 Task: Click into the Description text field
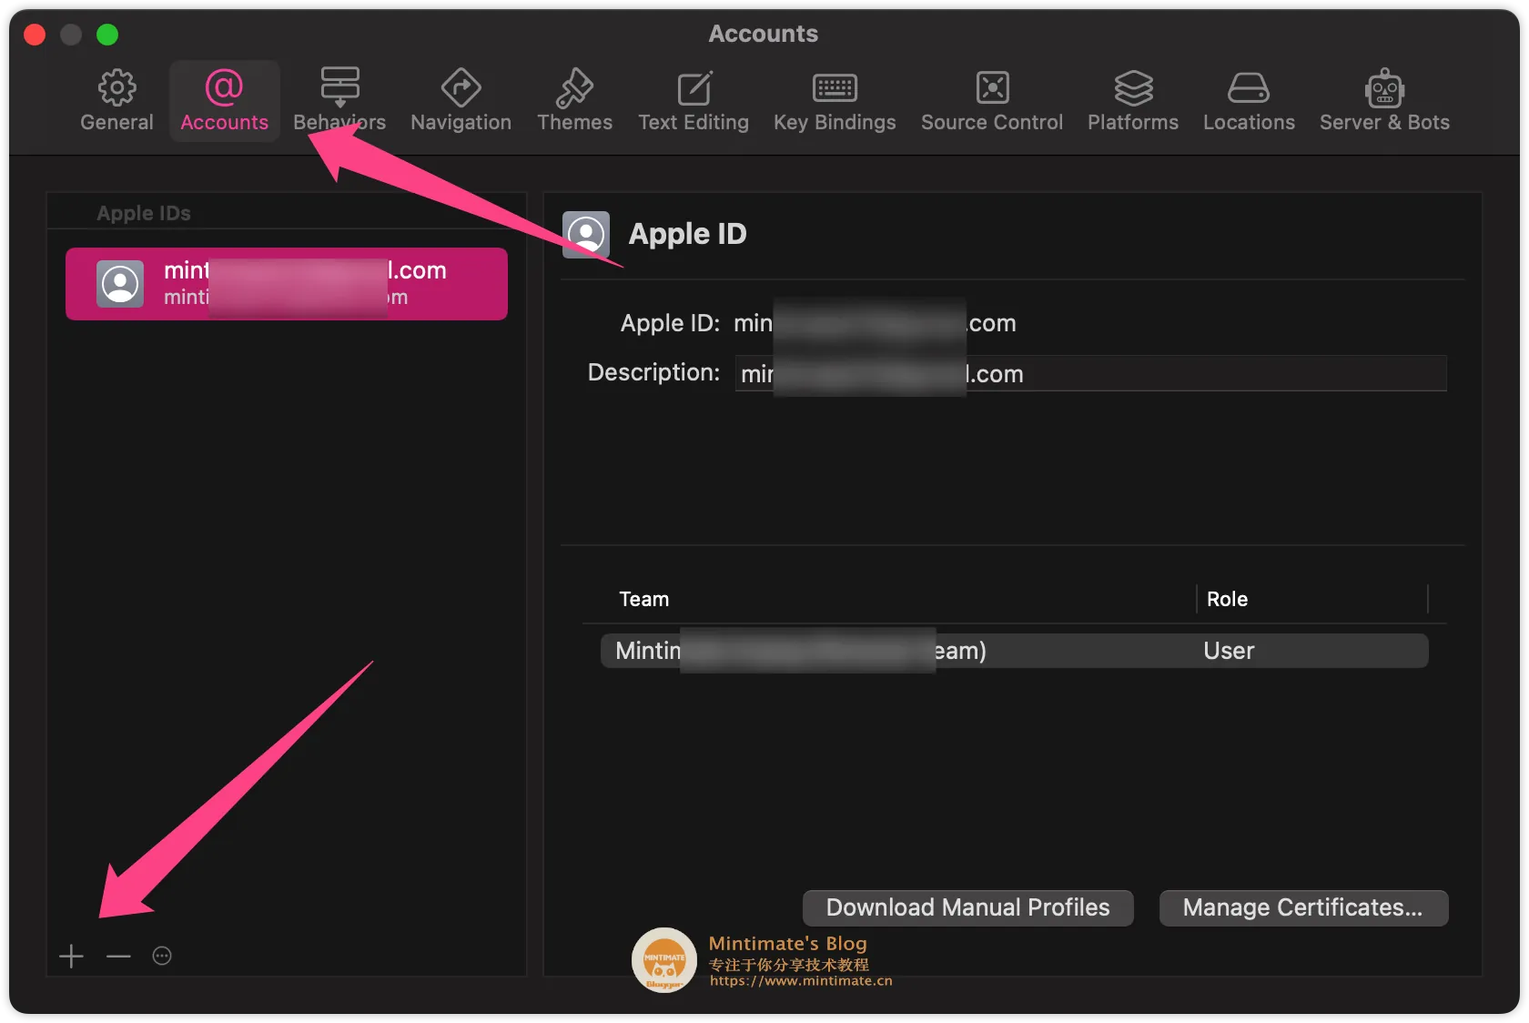pyautogui.click(x=1090, y=373)
